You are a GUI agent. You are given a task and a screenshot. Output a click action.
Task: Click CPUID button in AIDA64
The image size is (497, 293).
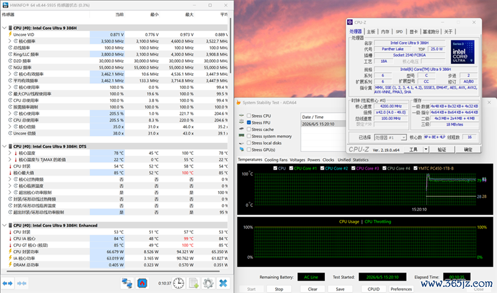(x=373, y=289)
